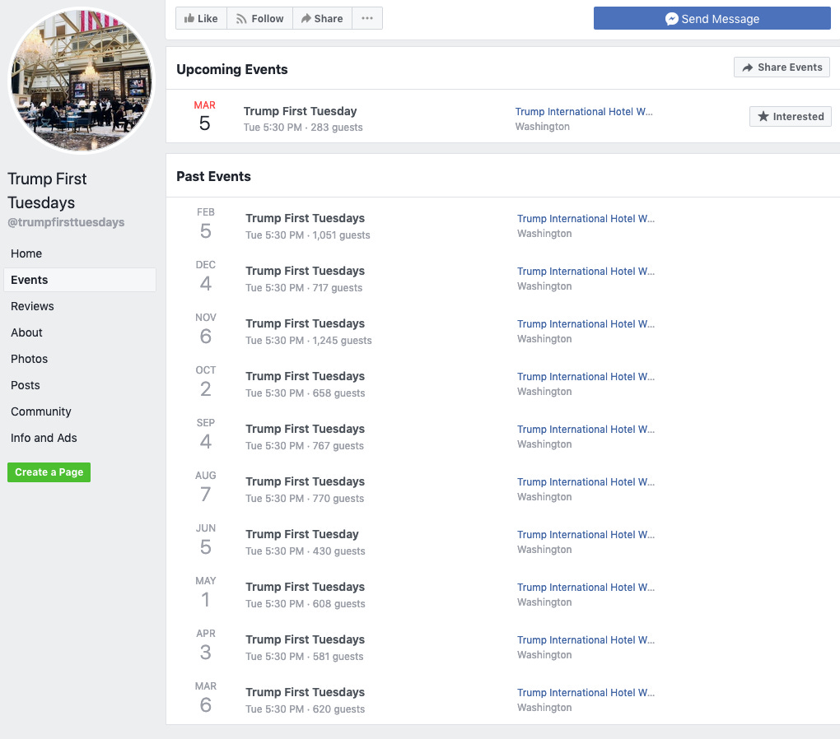840x739 pixels.
Task: Open Info and Ads section
Action: point(44,438)
